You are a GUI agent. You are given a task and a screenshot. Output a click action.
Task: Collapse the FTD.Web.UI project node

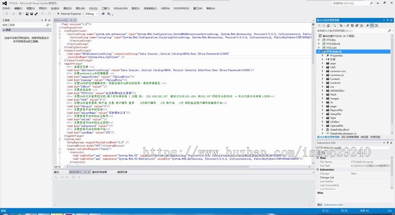319,52
